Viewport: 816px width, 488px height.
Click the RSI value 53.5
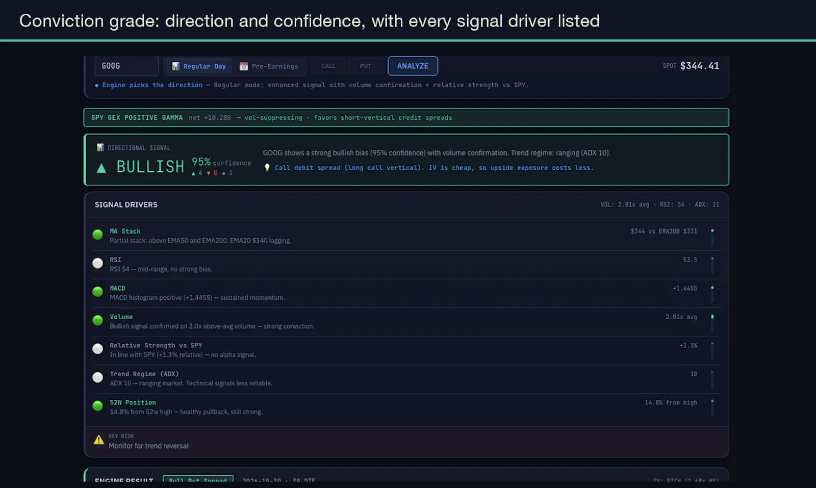click(690, 260)
